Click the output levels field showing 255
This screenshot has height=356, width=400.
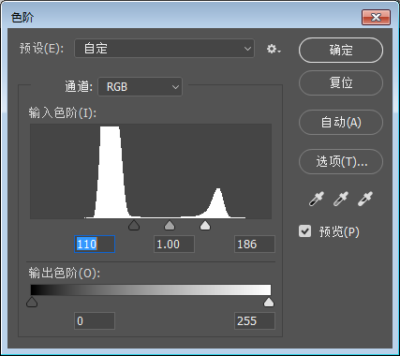pos(255,320)
